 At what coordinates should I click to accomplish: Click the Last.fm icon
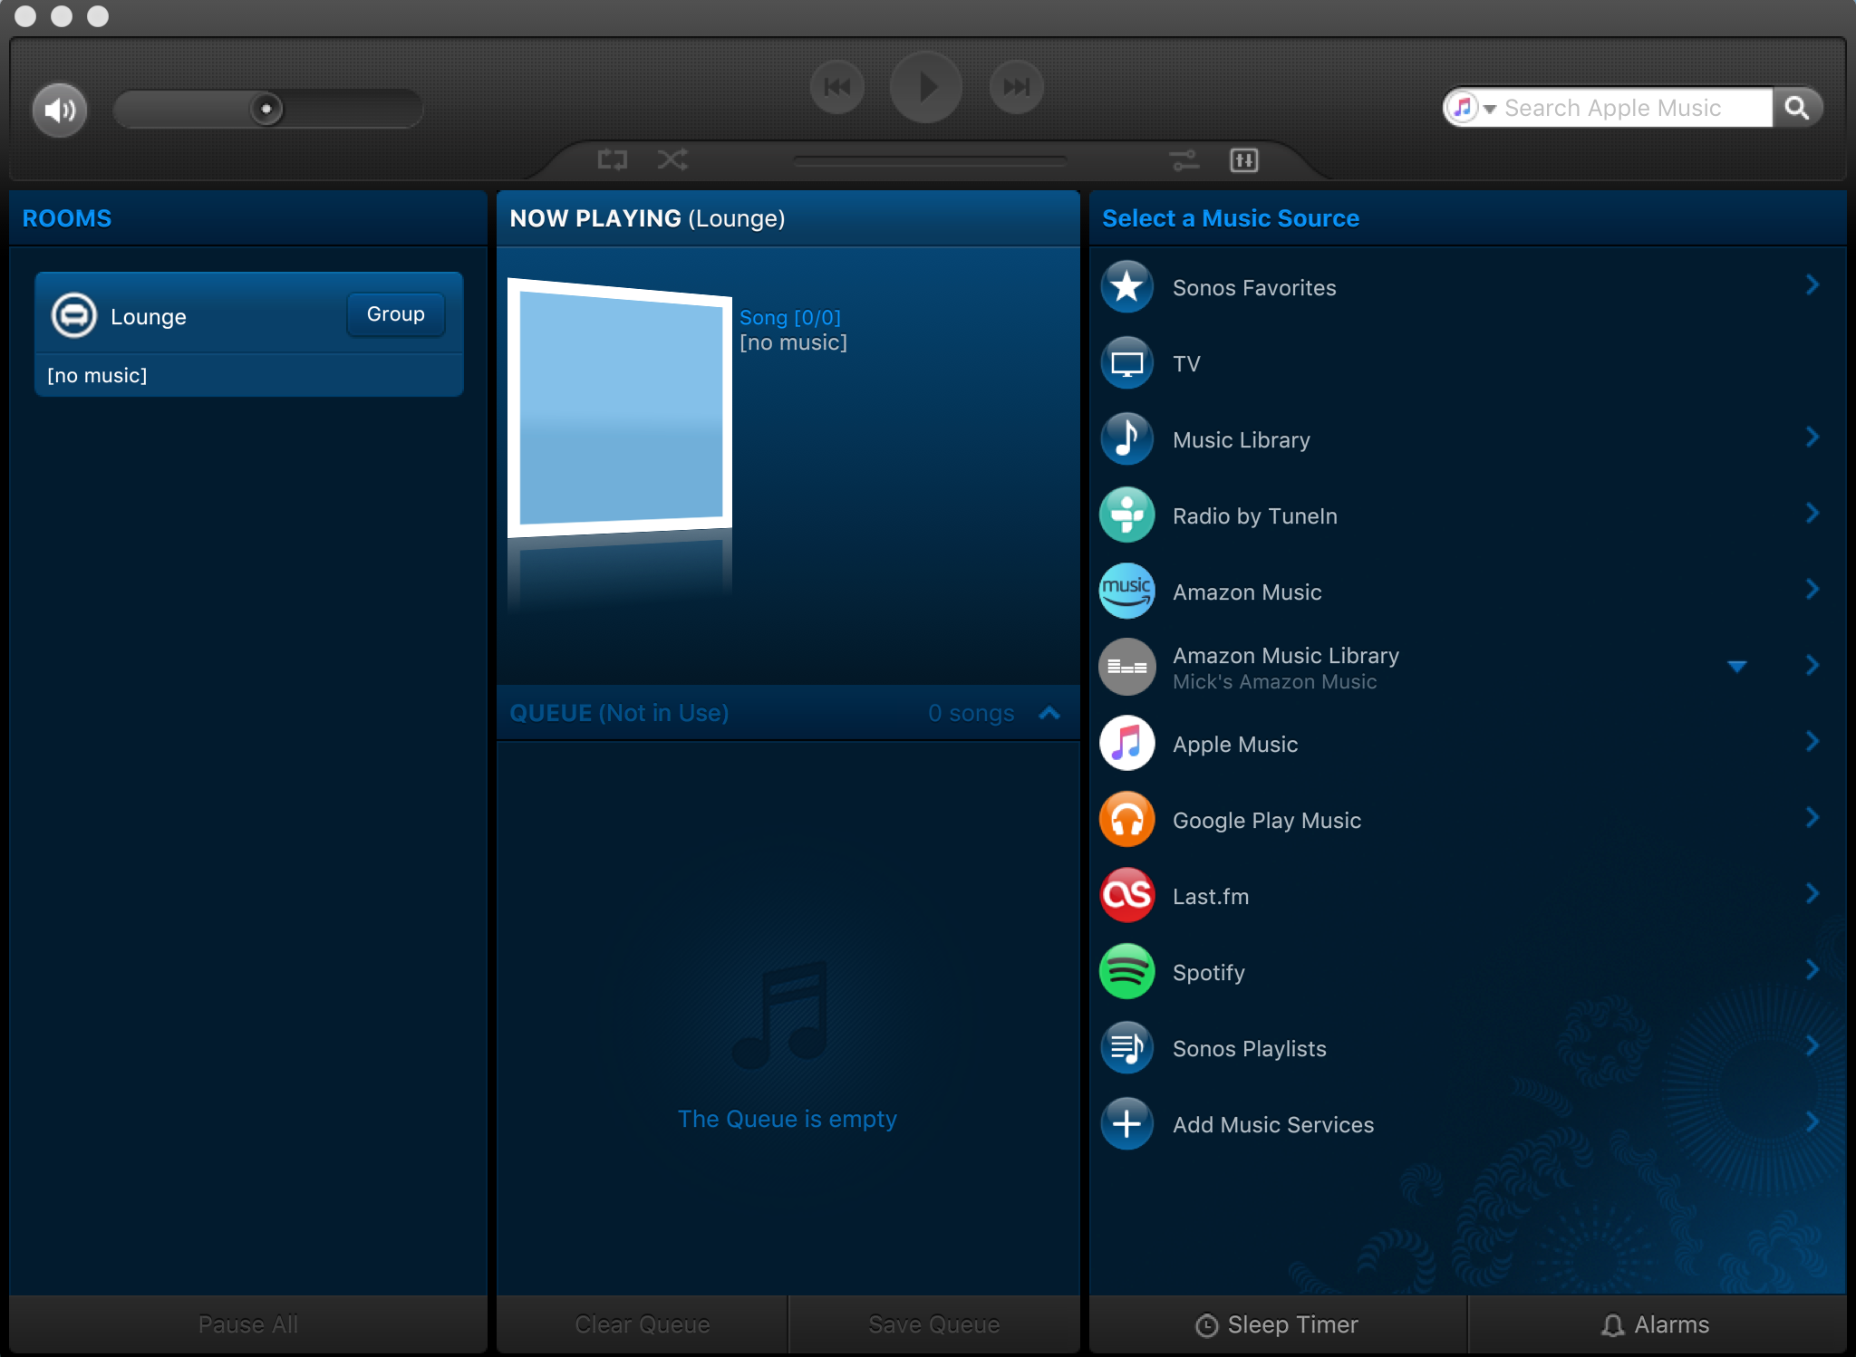(1126, 895)
